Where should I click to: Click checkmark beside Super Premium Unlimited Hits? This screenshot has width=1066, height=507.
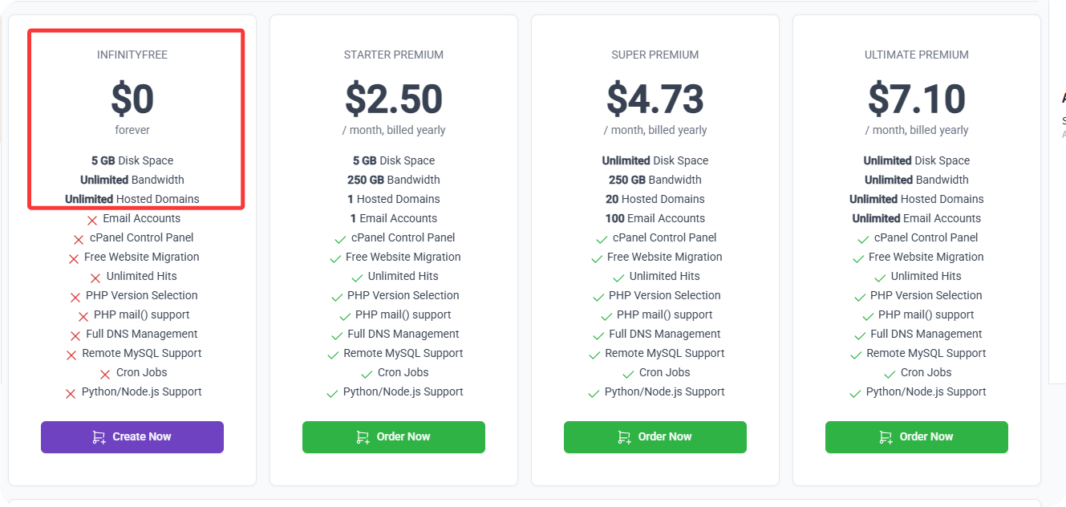(618, 278)
